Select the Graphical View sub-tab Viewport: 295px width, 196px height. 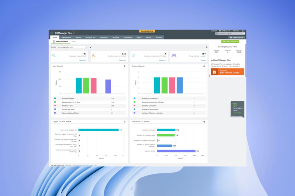point(60,41)
